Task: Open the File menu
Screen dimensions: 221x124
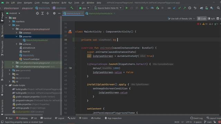Action: 7,3
